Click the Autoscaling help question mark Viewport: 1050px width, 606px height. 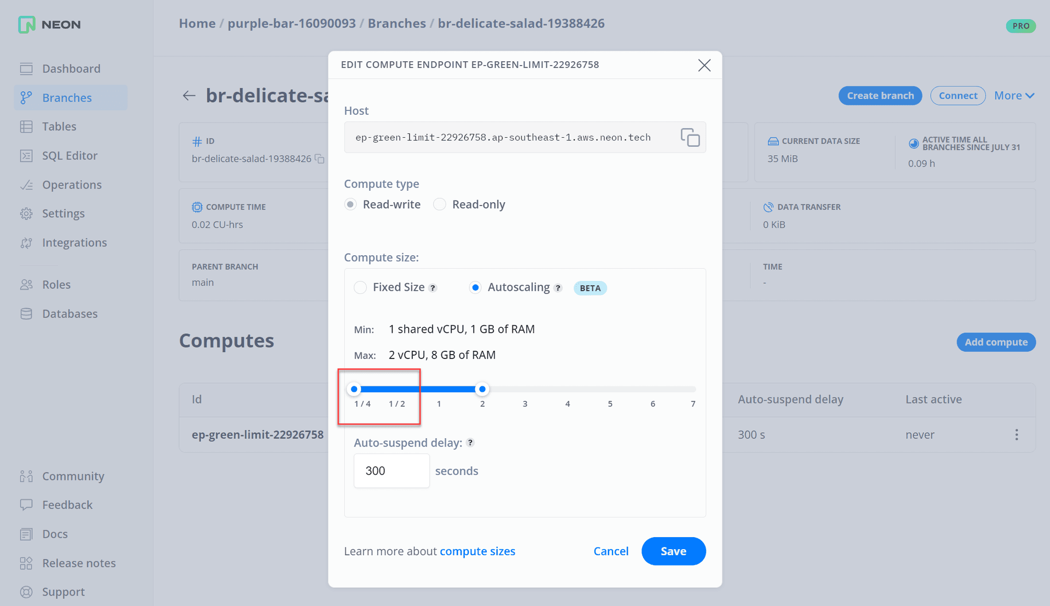[558, 287]
